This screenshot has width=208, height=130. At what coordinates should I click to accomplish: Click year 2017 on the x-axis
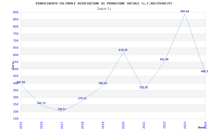click(x=62, y=125)
